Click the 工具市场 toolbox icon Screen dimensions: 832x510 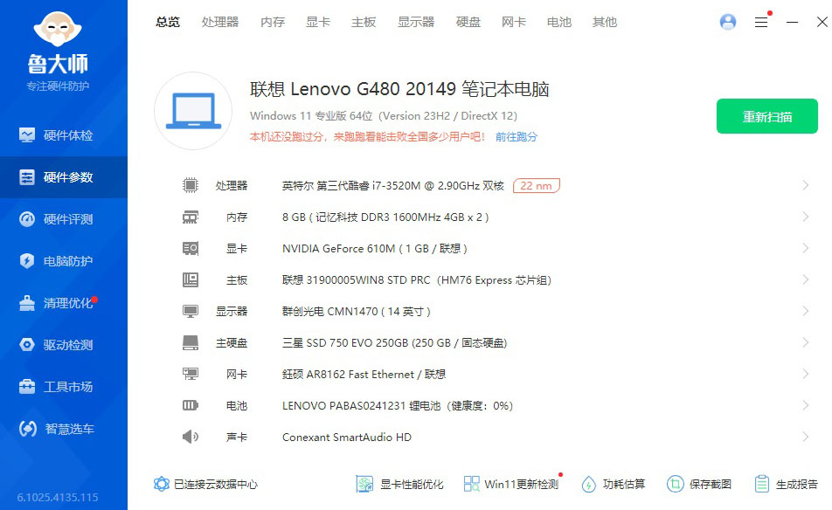click(x=27, y=387)
